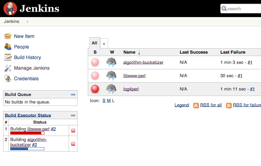Cancel the libwww-perl build on executor 1

[73, 130]
